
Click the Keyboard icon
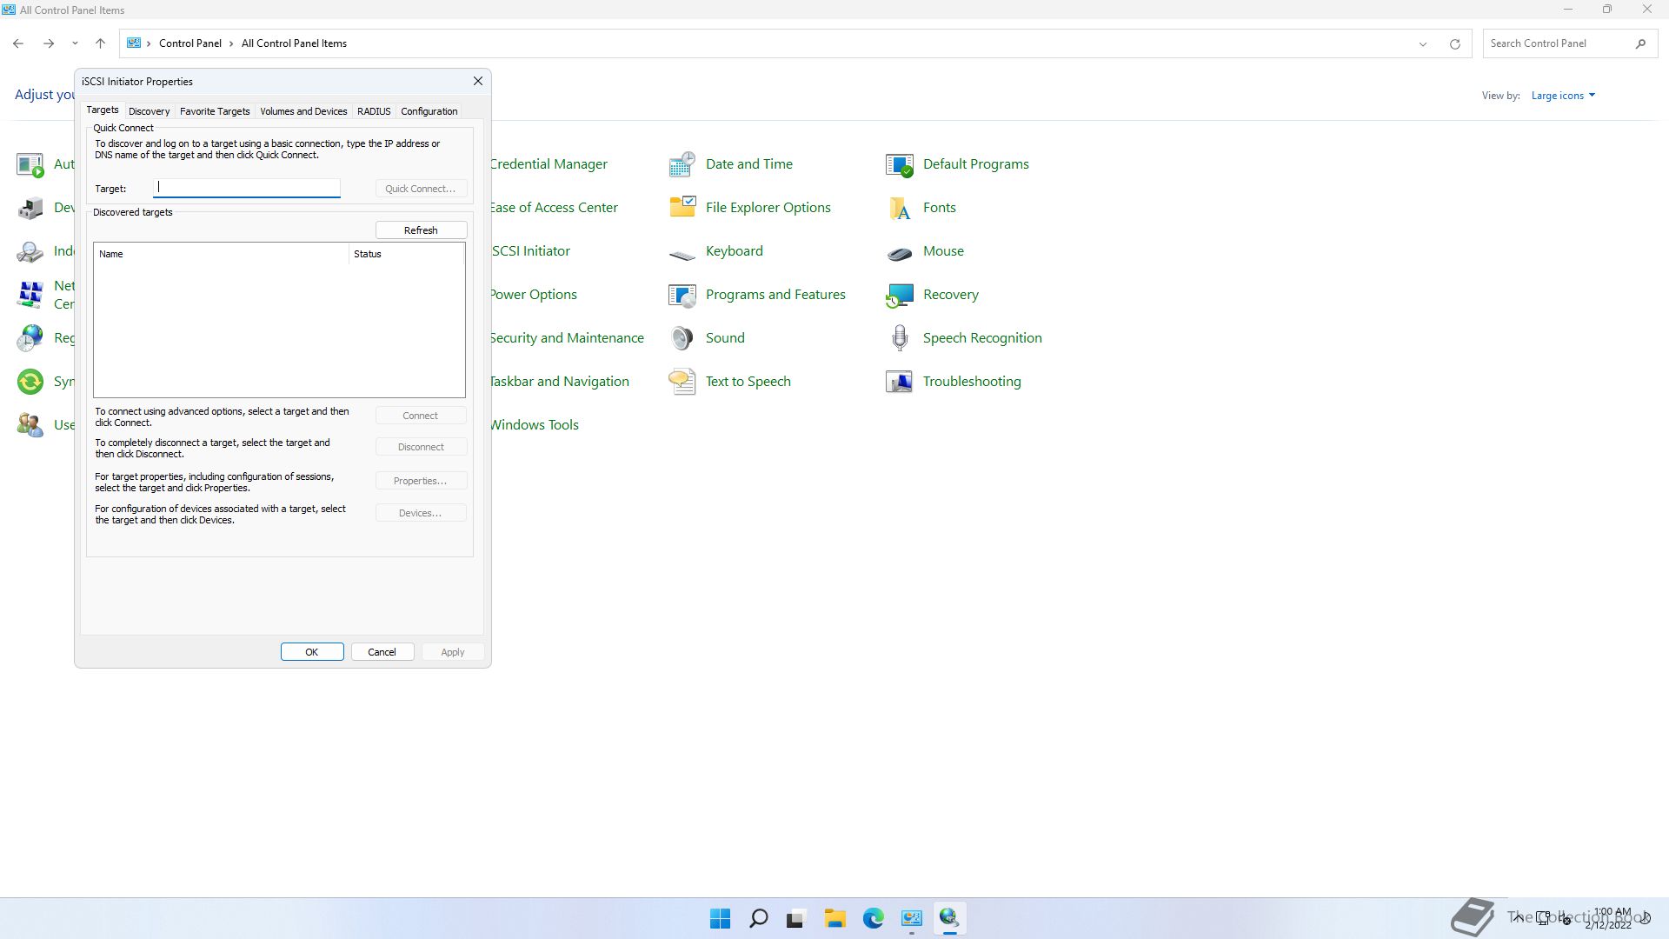[682, 253]
